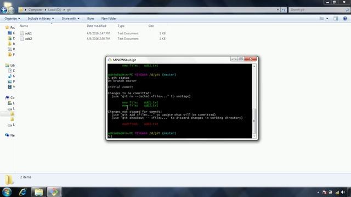Open the Windows Start orb
Viewport: 351px width, 197px height.
tap(7, 192)
